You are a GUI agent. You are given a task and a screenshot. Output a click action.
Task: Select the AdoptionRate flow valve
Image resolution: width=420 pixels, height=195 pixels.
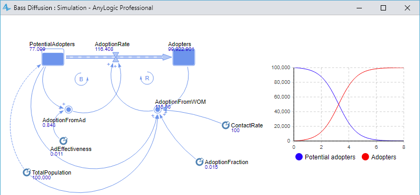[x=116, y=57]
